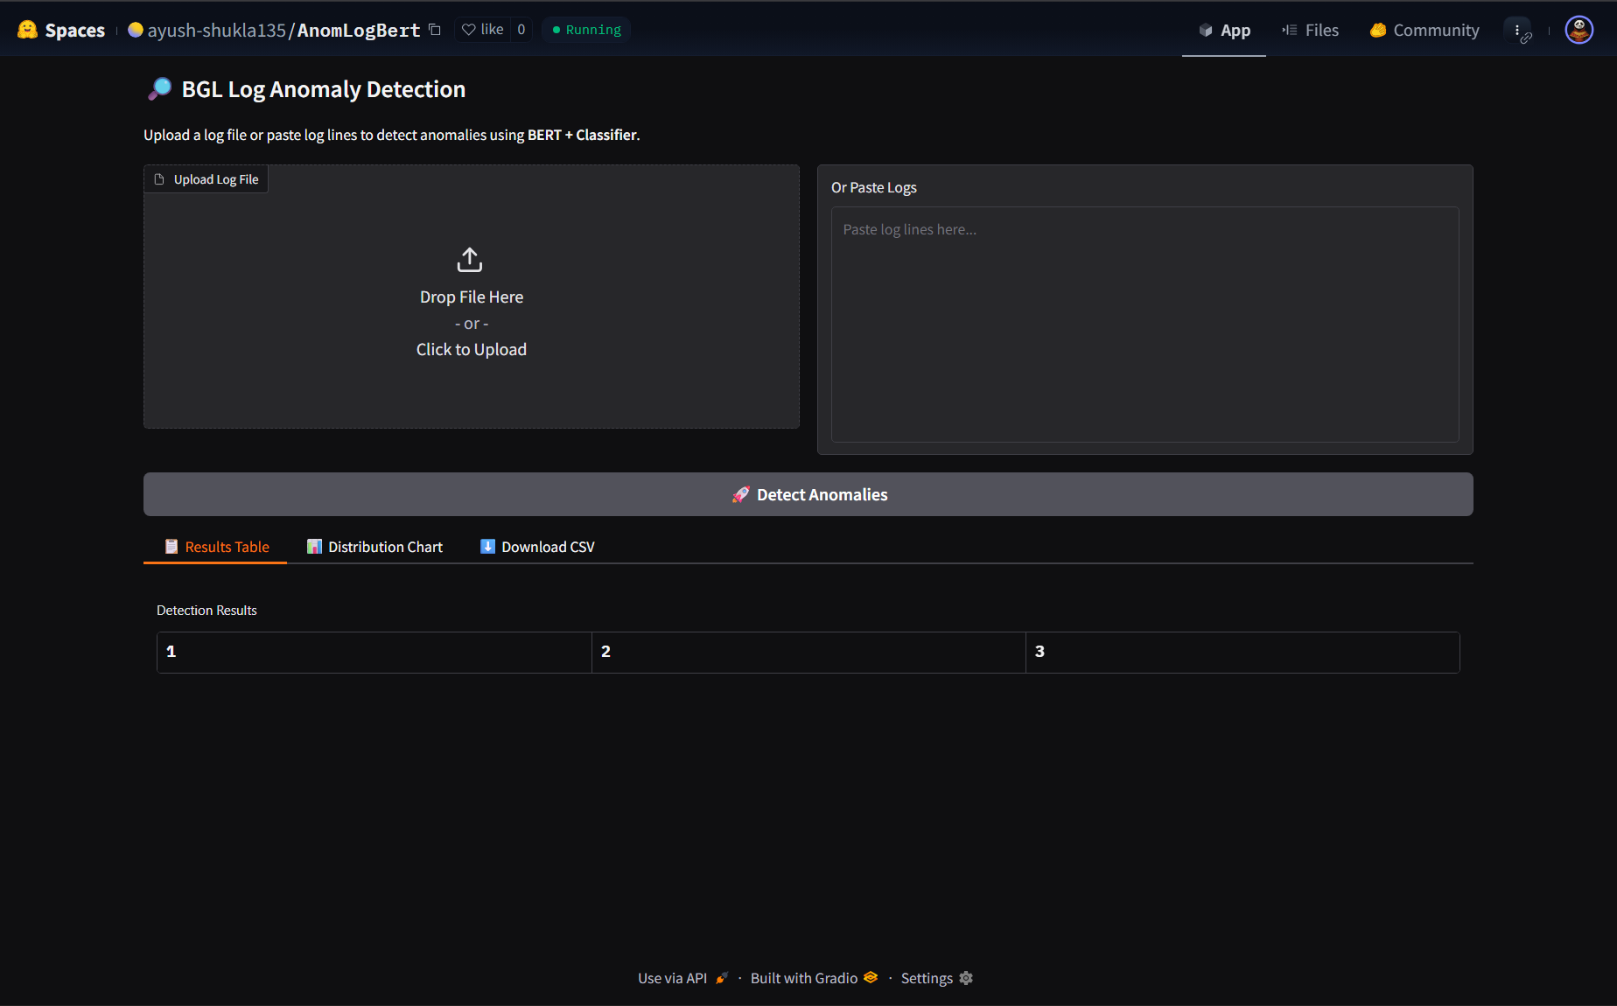This screenshot has width=1617, height=1006.
Task: Select the App tab
Action: (x=1224, y=30)
